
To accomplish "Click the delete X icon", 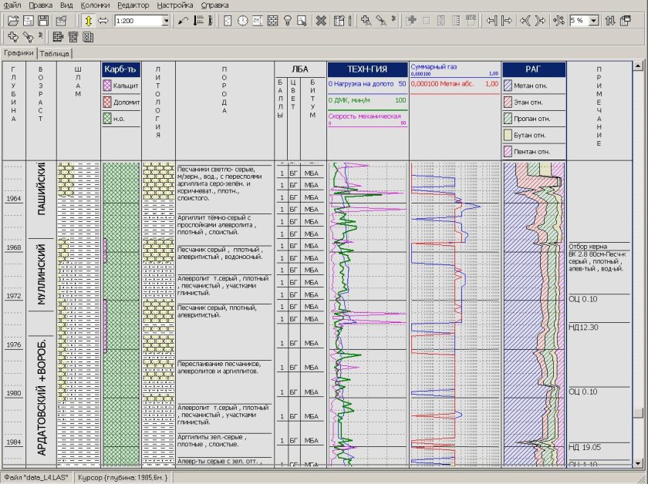I will click(x=321, y=22).
